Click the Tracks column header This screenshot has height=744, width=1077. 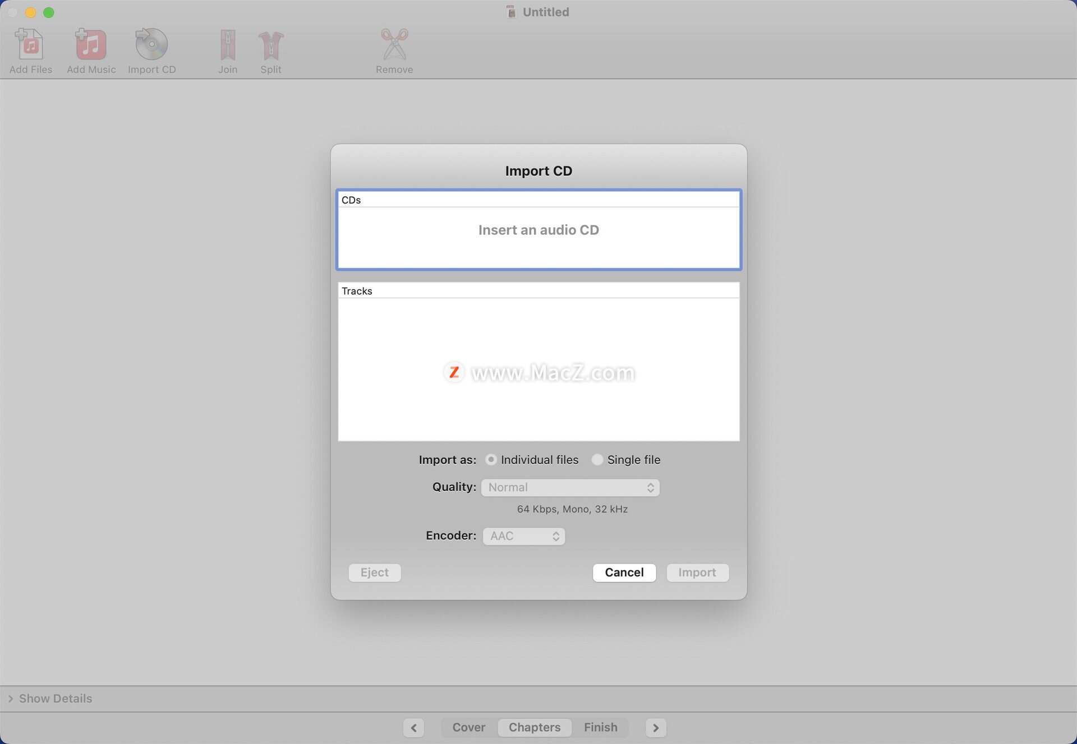538,290
